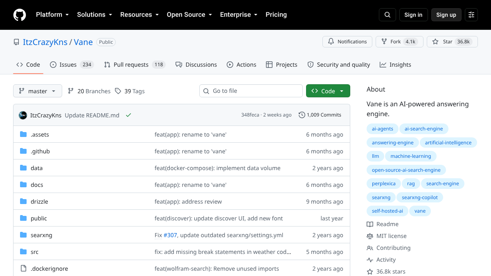Click the tag icon beside 39 Tags
The width and height of the screenshot is (491, 276).
point(118,91)
